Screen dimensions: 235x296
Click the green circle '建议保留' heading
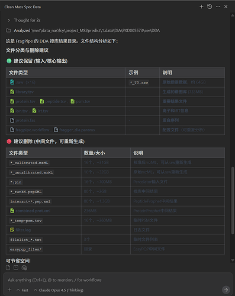pos(37,61)
